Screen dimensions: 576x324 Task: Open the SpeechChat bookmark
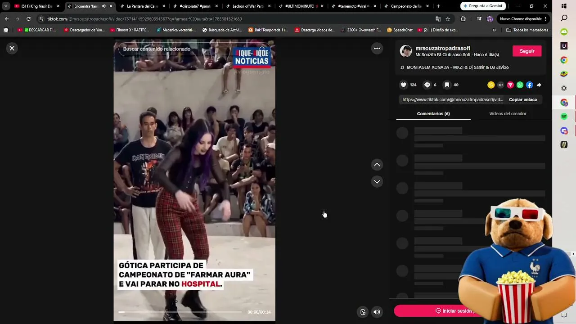click(400, 30)
